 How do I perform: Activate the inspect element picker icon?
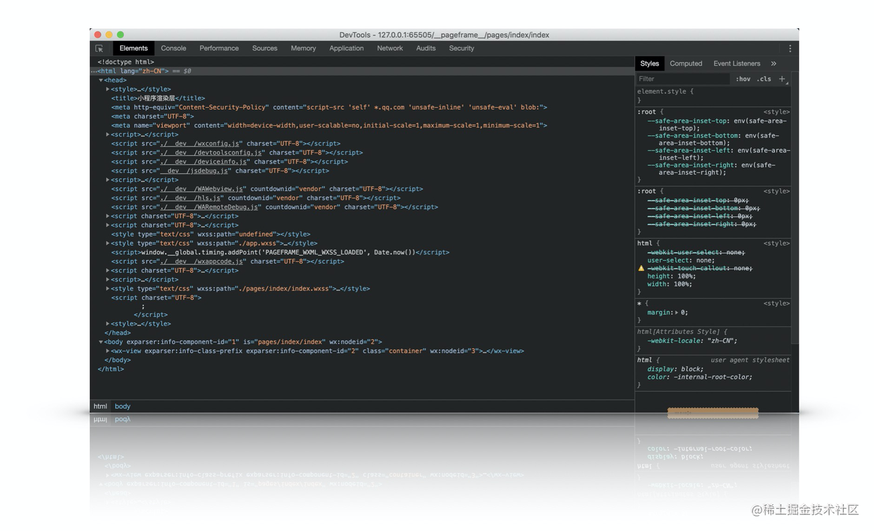(x=99, y=49)
